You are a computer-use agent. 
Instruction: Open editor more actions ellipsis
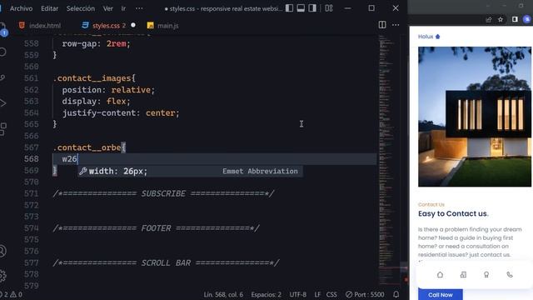click(396, 24)
